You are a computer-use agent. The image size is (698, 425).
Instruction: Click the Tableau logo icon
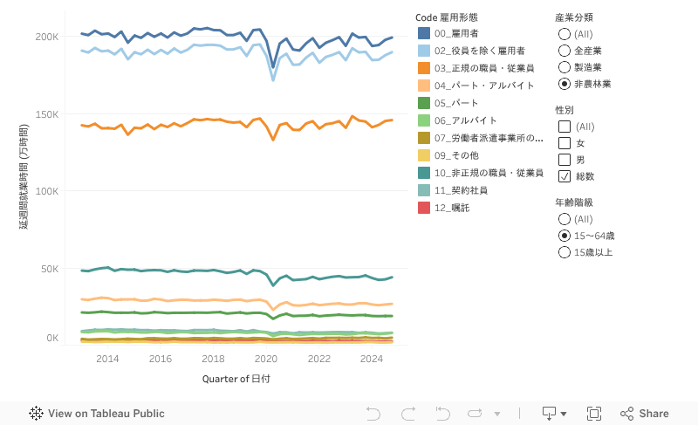(x=37, y=414)
